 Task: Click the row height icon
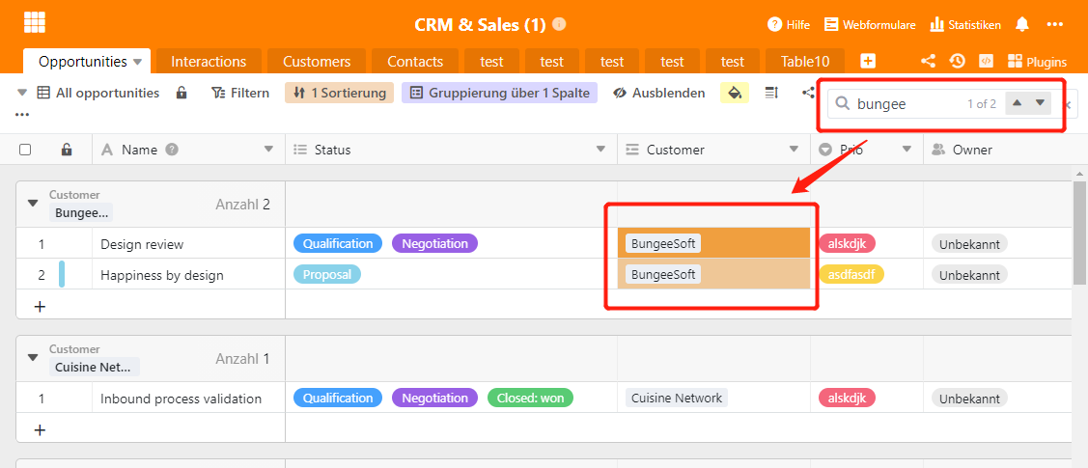click(x=771, y=93)
